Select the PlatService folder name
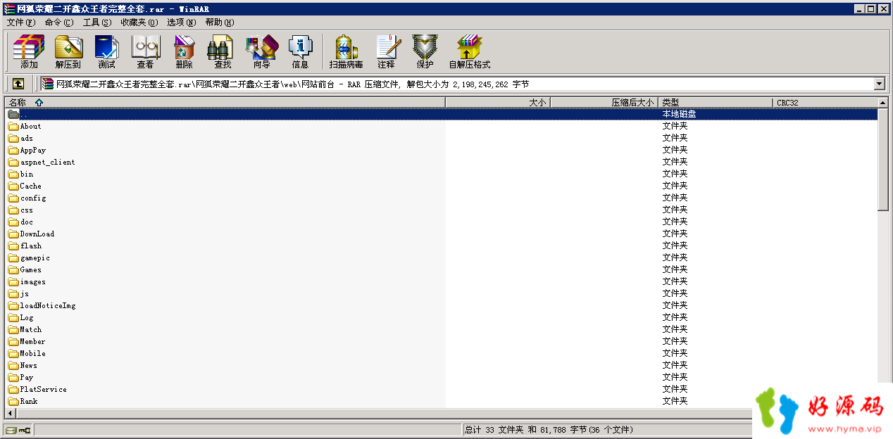 click(x=44, y=390)
